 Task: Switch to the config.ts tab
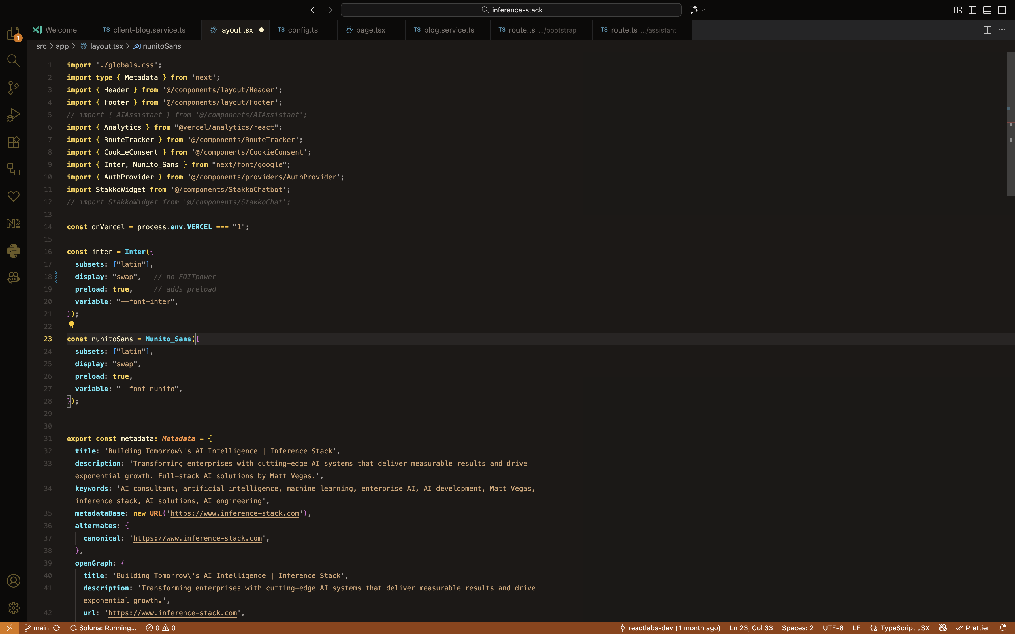coord(302,30)
